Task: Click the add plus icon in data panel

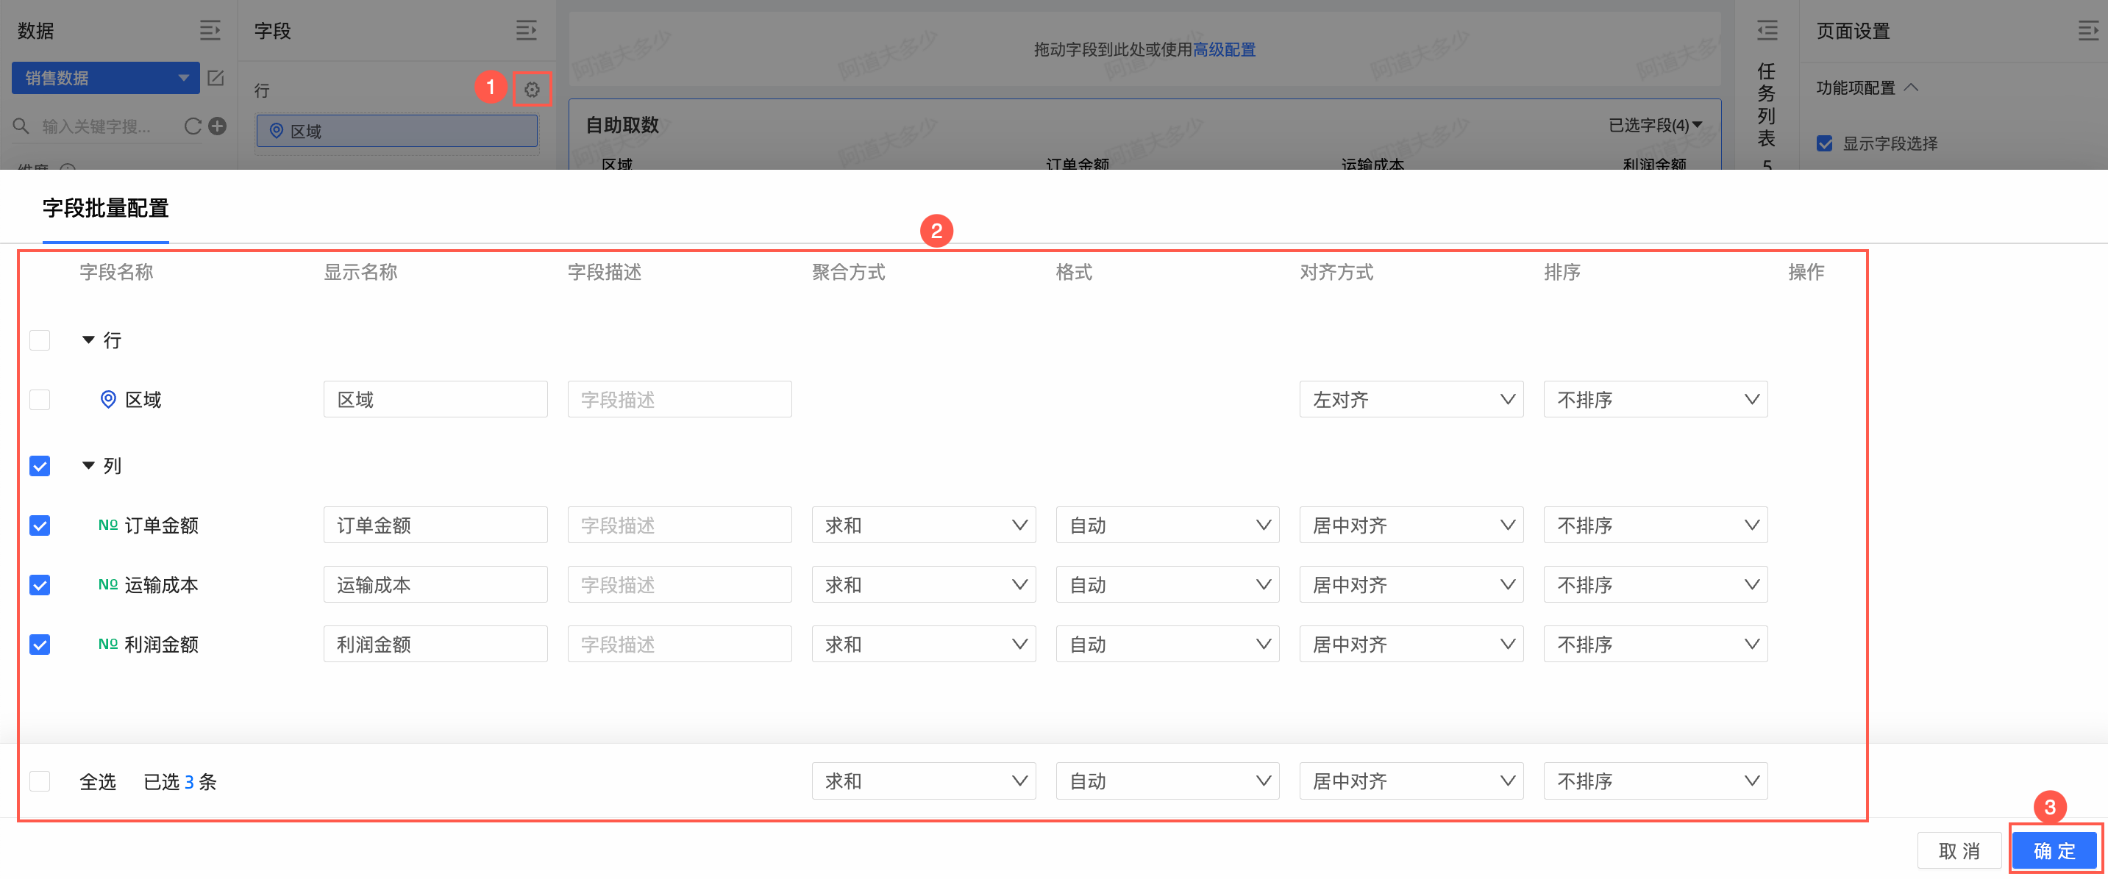Action: 218,126
